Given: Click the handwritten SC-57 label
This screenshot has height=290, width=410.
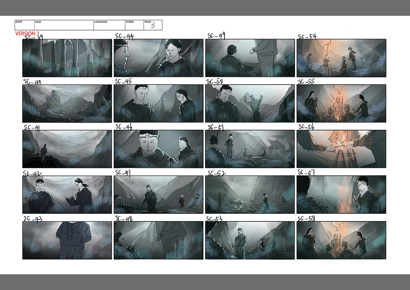Looking at the screenshot, I should 306,173.
